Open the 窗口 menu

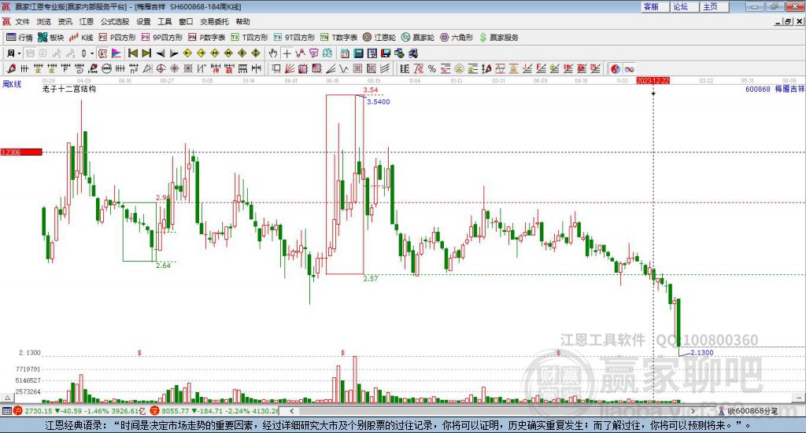click(186, 21)
